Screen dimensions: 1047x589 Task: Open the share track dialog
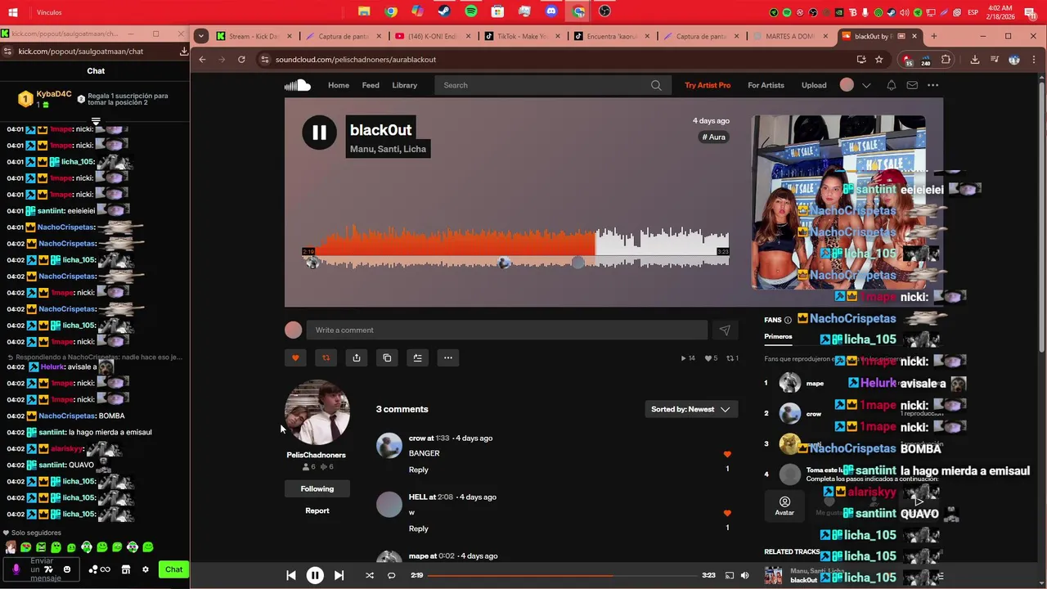click(x=357, y=357)
